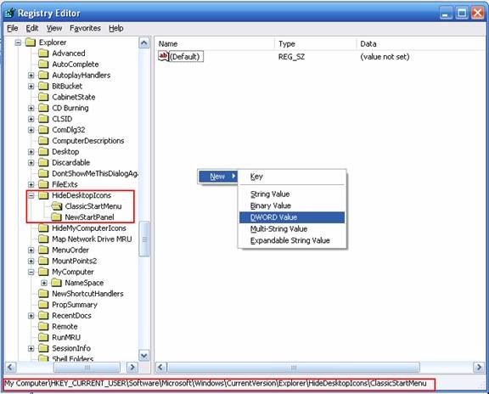The image size is (489, 394).
Task: Select String Value in the submenu
Action: [x=292, y=194]
